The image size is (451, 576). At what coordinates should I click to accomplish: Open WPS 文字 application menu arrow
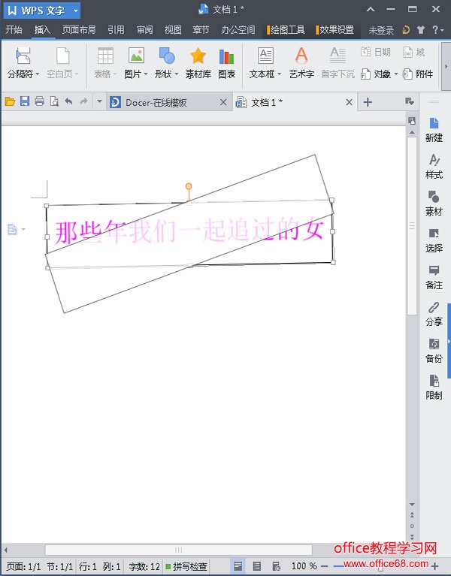(x=76, y=11)
